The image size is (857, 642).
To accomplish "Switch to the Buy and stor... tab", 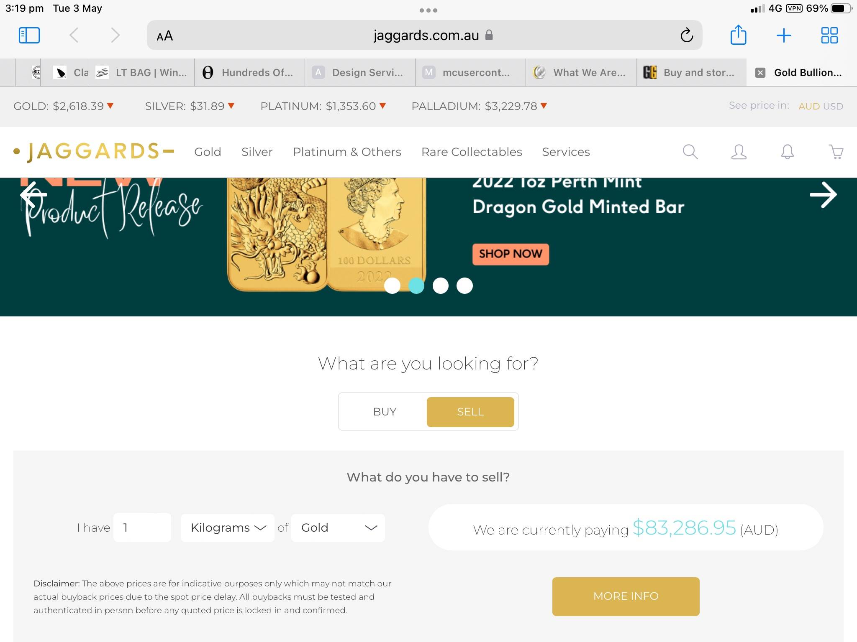I will pyautogui.click(x=691, y=73).
